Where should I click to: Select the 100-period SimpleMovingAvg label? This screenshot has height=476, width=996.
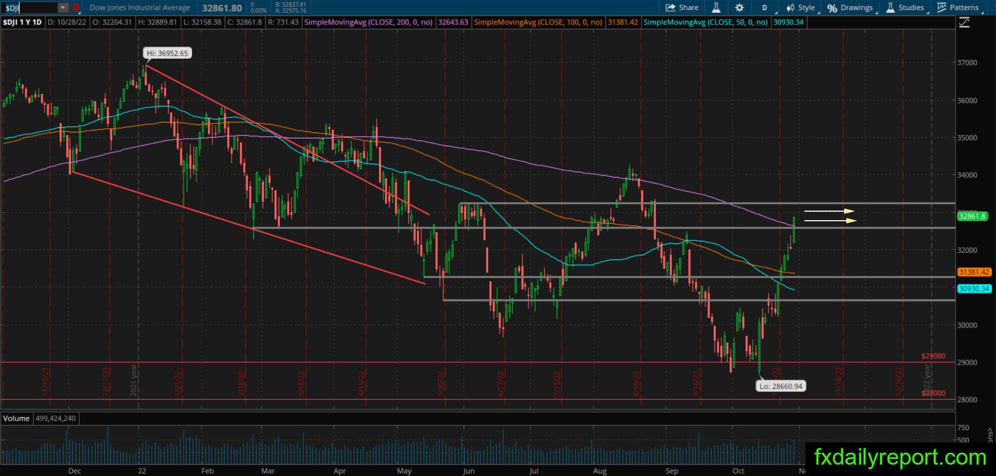click(538, 22)
